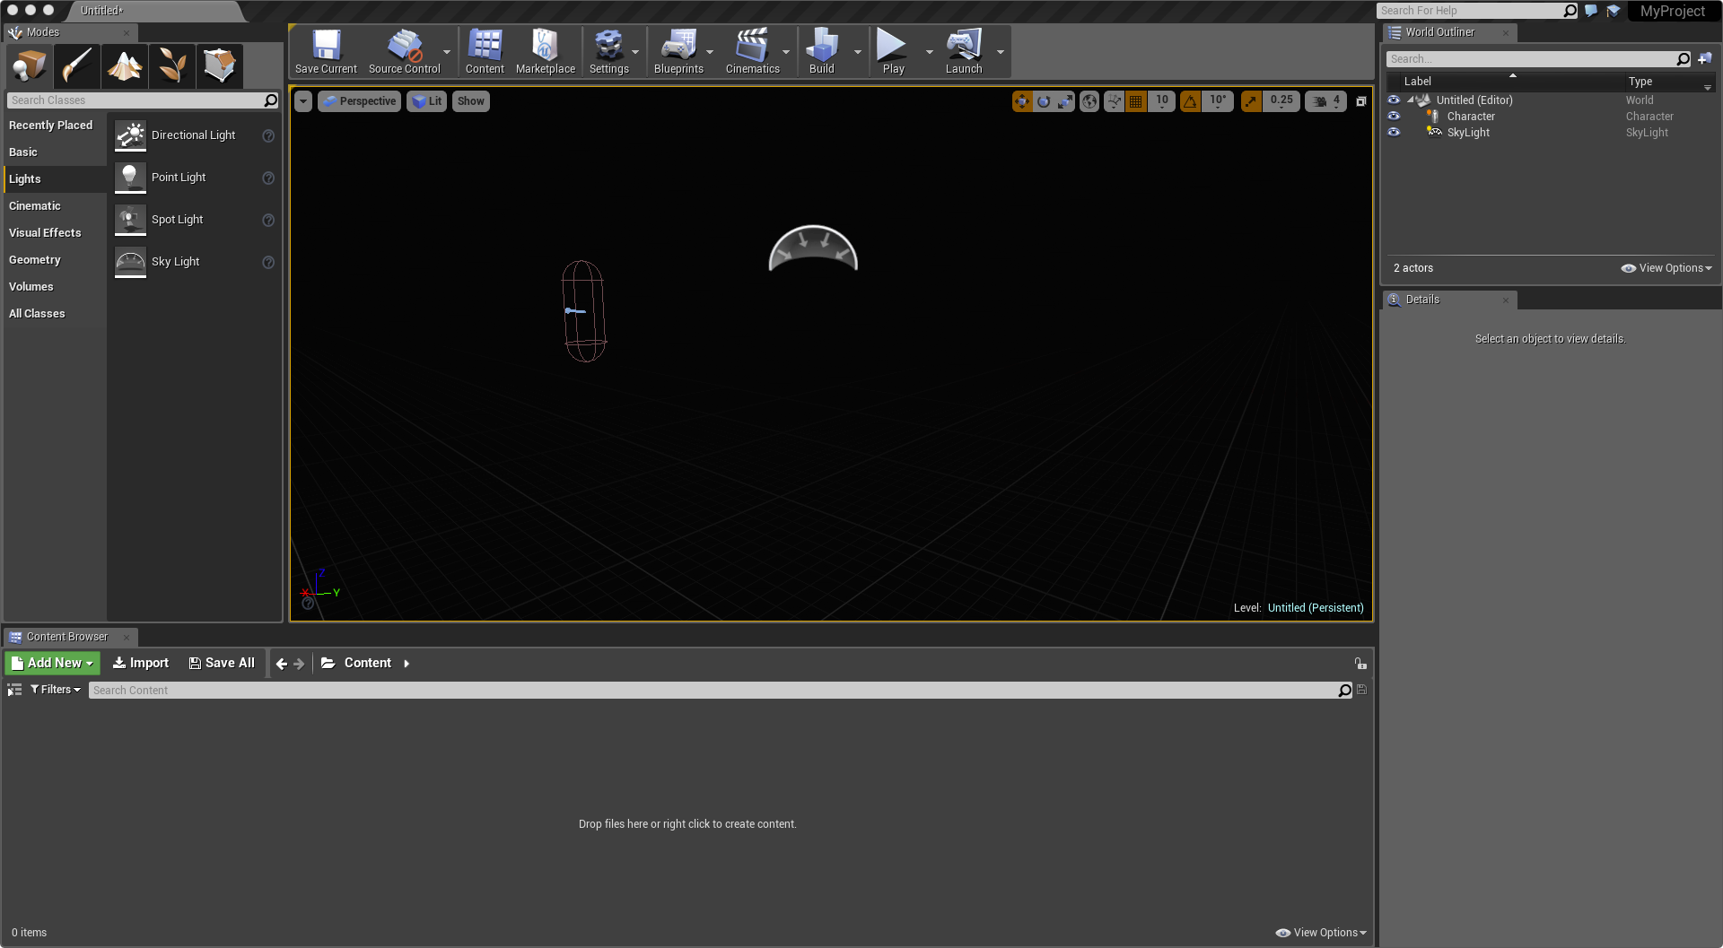Toggle world/local coordinate system globe

coord(1089,101)
